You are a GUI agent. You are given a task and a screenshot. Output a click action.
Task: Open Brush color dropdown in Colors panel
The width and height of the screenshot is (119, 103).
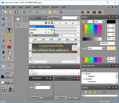click(x=12, y=83)
